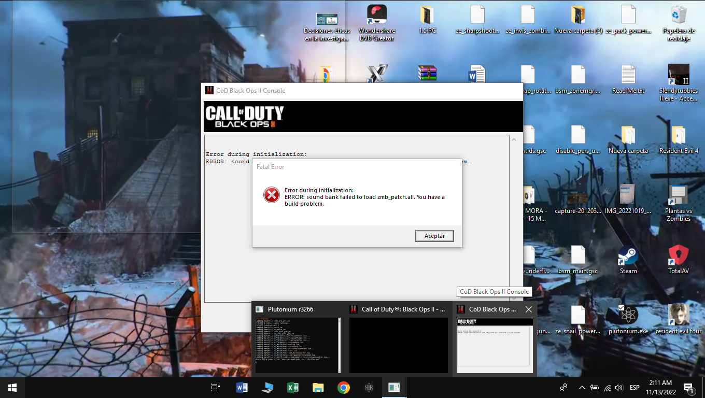Viewport: 705px width, 398px height.
Task: Open Nueva carpeta (2) folder
Action: [578, 20]
